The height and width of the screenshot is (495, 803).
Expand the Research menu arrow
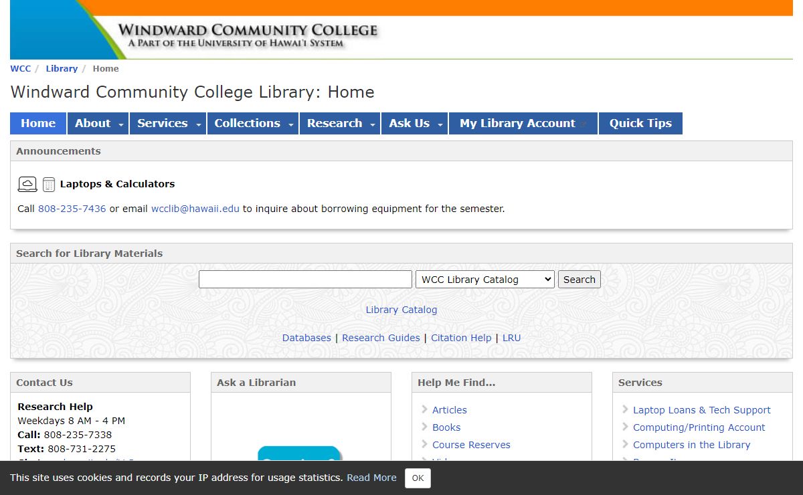click(373, 125)
